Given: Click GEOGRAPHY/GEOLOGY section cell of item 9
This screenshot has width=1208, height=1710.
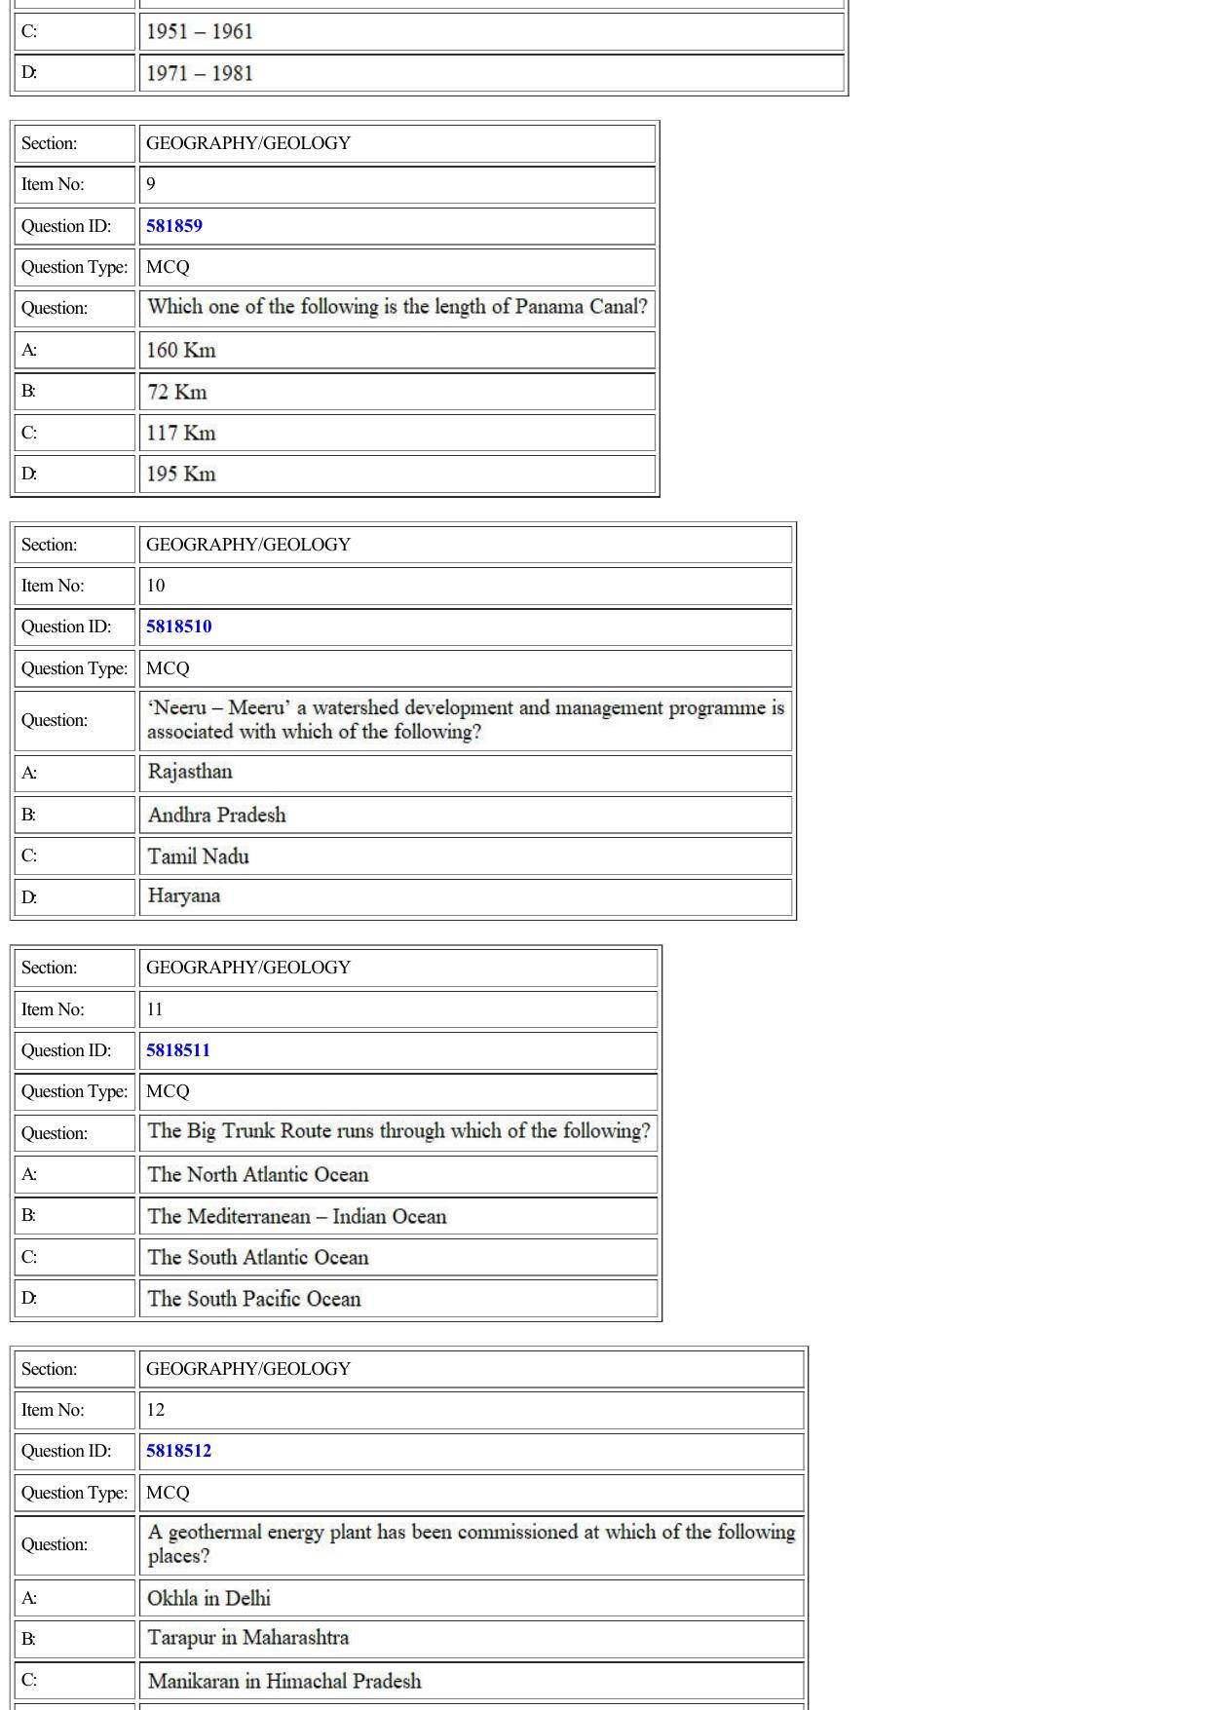Looking at the screenshot, I should point(397,143).
